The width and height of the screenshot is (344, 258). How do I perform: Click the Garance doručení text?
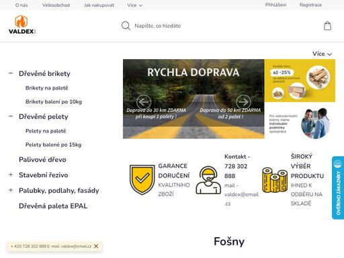coord(174,171)
